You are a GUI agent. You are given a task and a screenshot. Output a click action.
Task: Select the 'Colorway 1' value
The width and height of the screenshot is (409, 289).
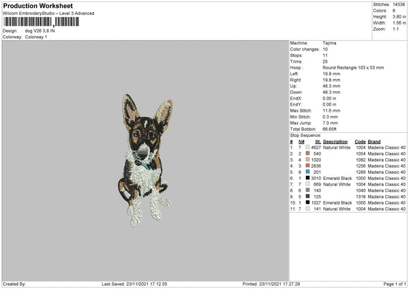click(x=36, y=37)
